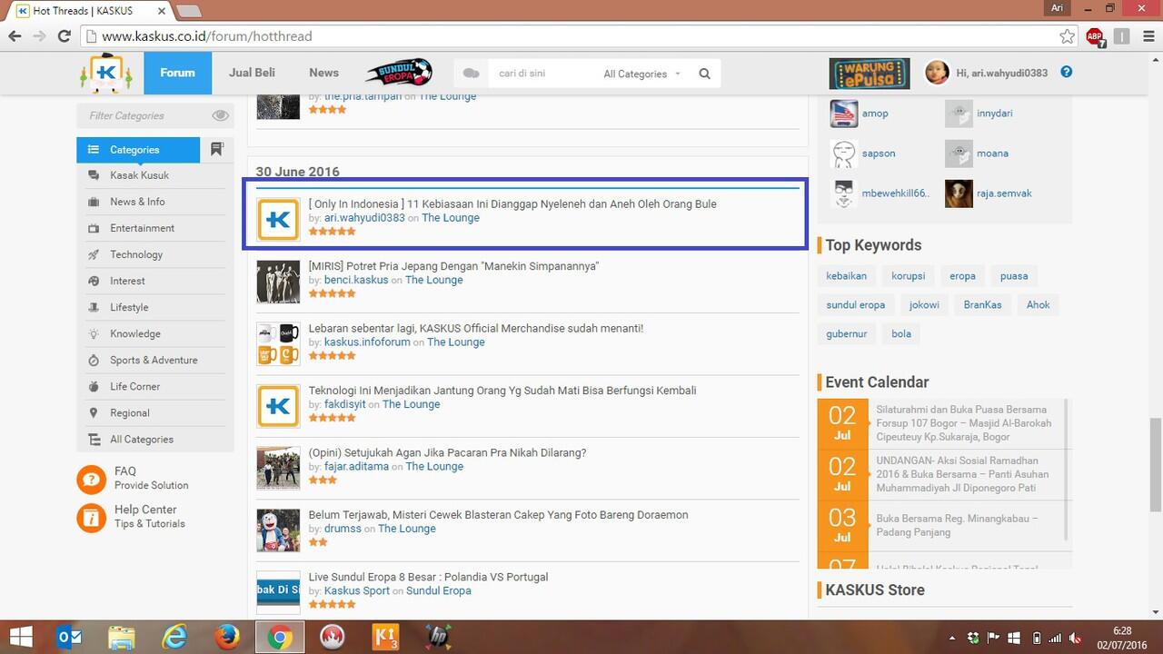
Task: Click the Warung ePulsa banner
Action: point(870,74)
